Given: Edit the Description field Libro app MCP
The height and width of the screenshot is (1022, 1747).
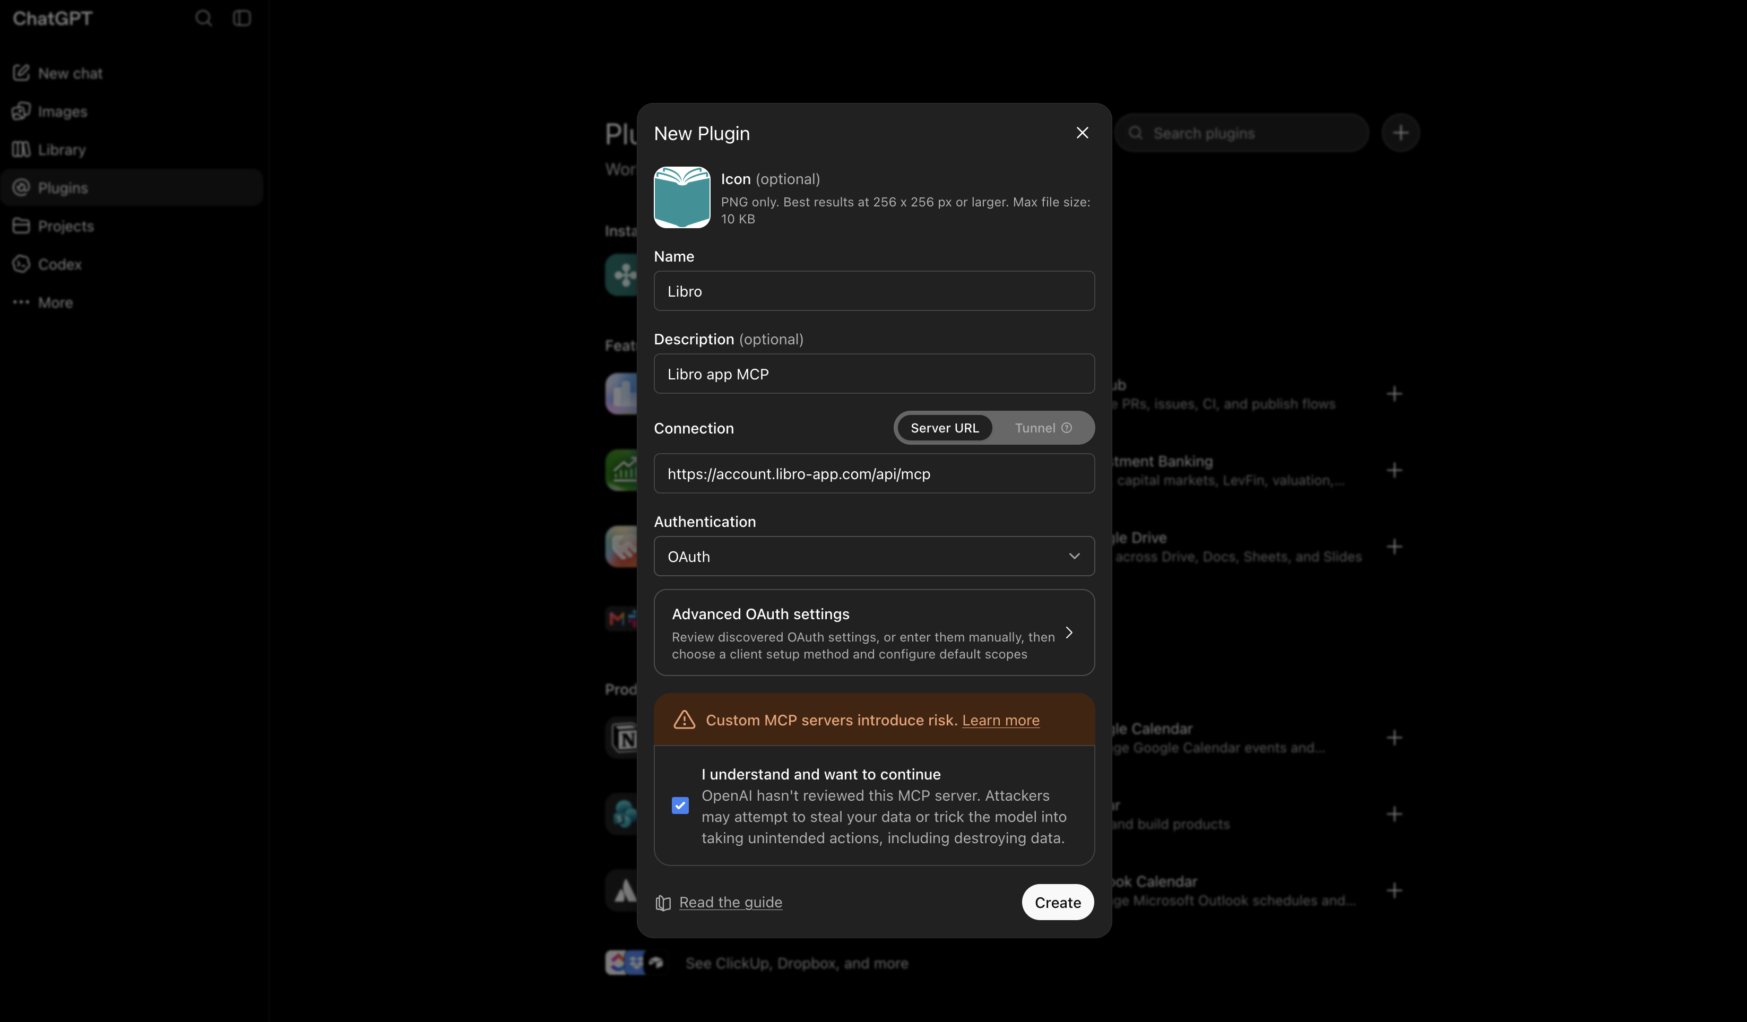Looking at the screenshot, I should (x=874, y=375).
